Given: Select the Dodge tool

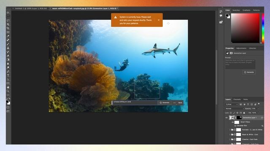Looking at the screenshot, I should pyautogui.click(x=8, y=68).
